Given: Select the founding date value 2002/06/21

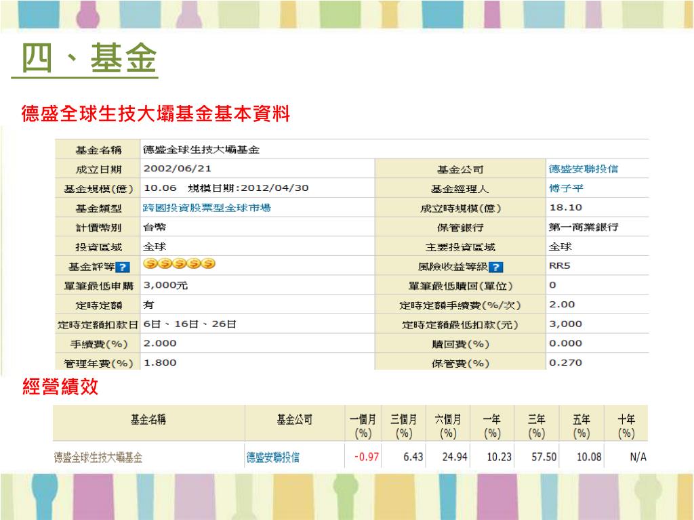Looking at the screenshot, I should click(x=177, y=169).
